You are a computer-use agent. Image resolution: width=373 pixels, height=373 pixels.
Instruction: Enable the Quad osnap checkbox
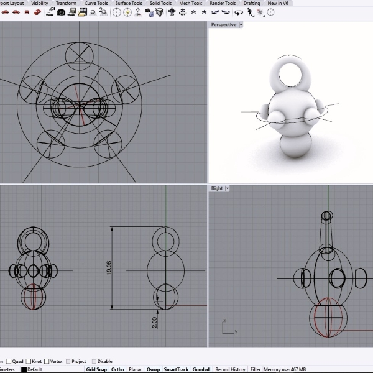click(9, 361)
